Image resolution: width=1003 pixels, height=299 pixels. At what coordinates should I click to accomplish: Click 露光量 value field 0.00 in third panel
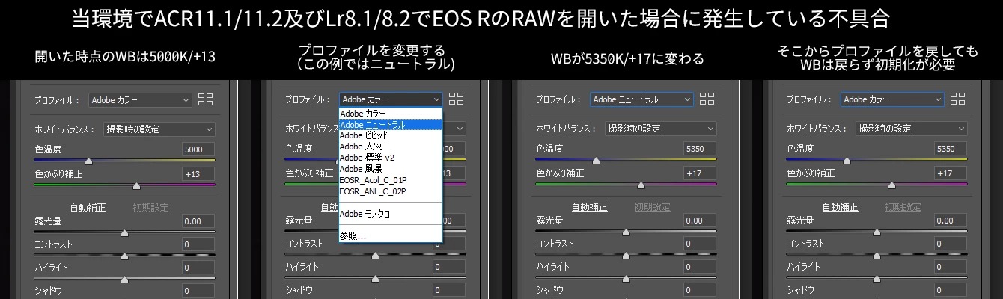[699, 221]
